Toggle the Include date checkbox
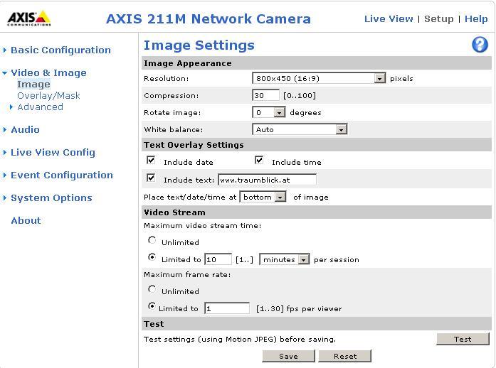496x368 pixels. point(151,161)
